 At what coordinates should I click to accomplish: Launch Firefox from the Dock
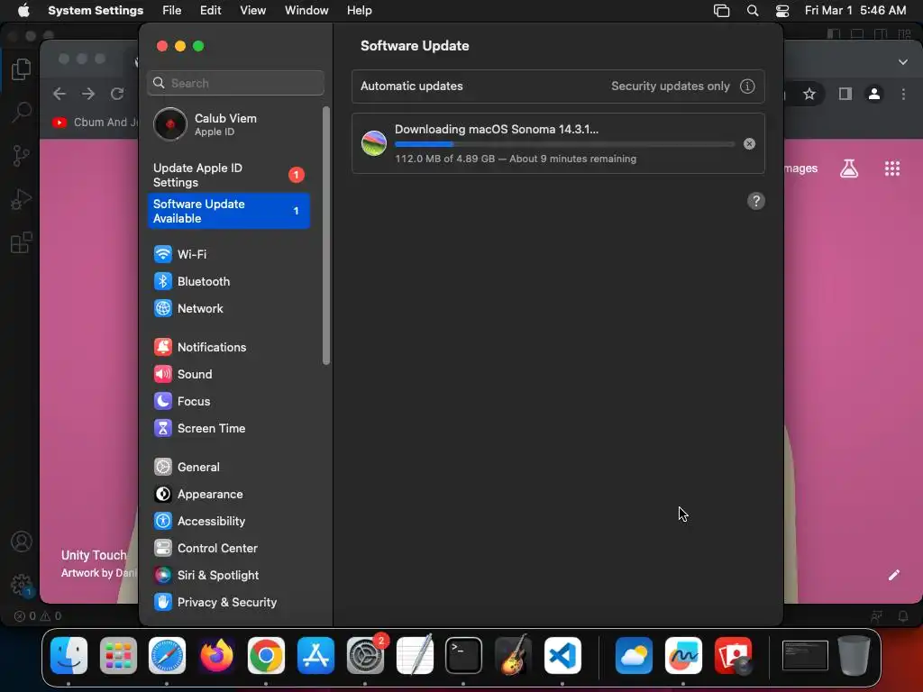point(216,655)
